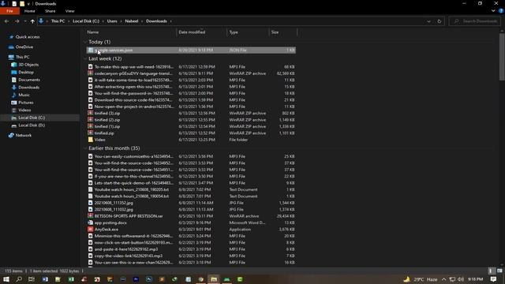Open OneDrive in navigation pane
505x284 pixels.
(24, 47)
